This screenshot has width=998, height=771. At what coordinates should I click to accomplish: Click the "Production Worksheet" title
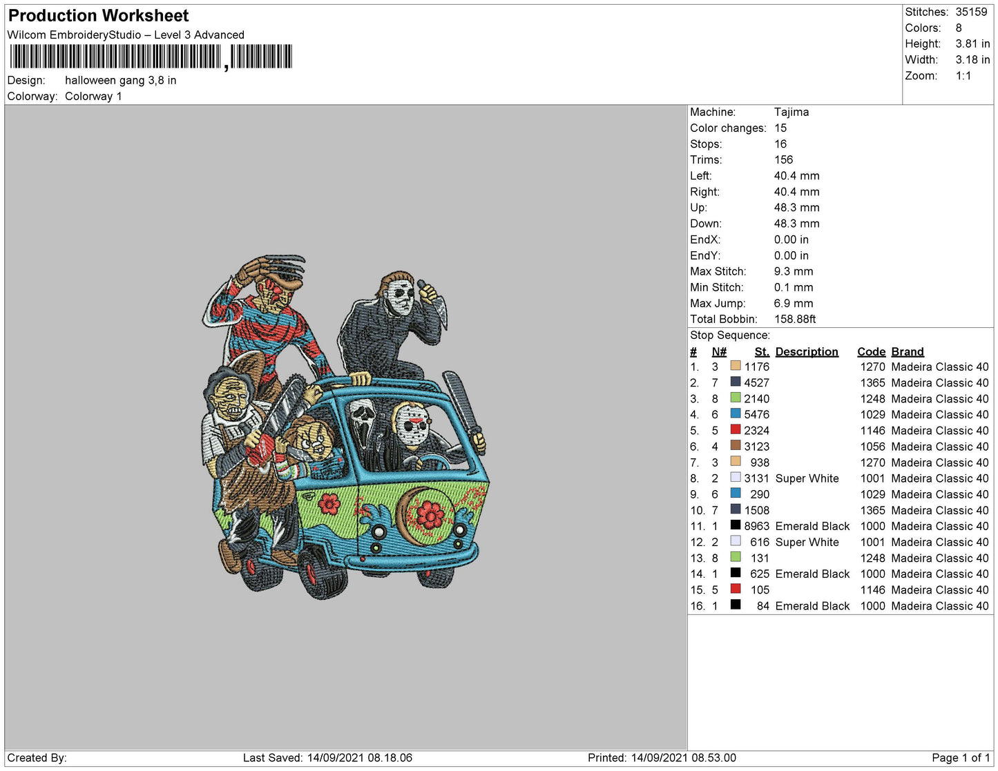(98, 16)
